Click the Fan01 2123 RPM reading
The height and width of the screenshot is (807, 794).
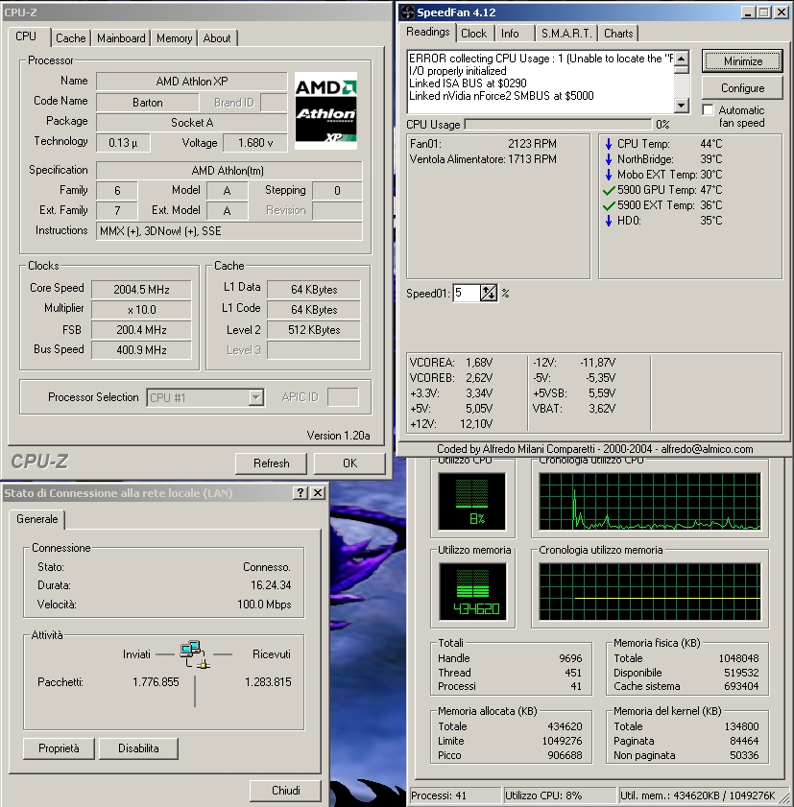[x=483, y=144]
